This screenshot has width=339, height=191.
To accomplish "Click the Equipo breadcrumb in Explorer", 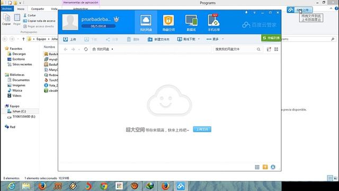I will pos(41,39).
